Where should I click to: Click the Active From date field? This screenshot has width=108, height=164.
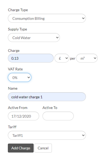pyautogui.click(x=24, y=116)
